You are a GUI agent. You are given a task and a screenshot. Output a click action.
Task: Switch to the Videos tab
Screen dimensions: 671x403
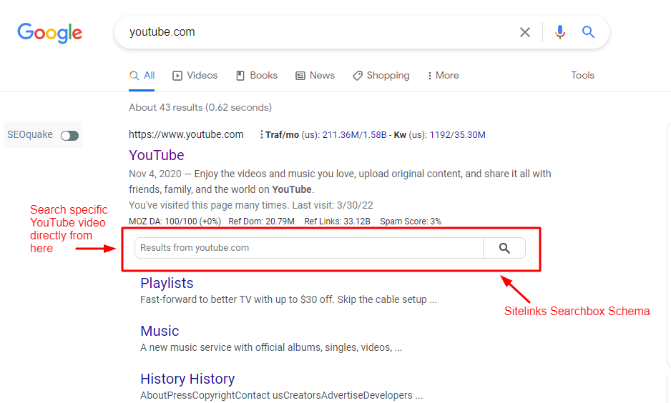point(195,76)
